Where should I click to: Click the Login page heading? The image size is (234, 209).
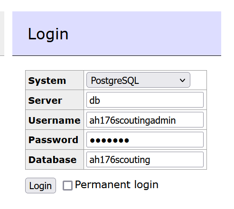pos(48,34)
